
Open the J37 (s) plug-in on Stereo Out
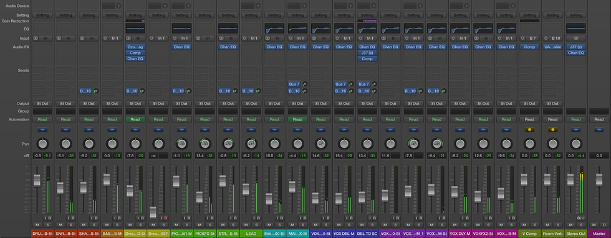575,47
